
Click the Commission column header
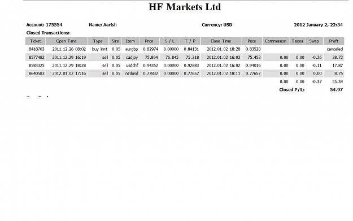[x=276, y=41]
